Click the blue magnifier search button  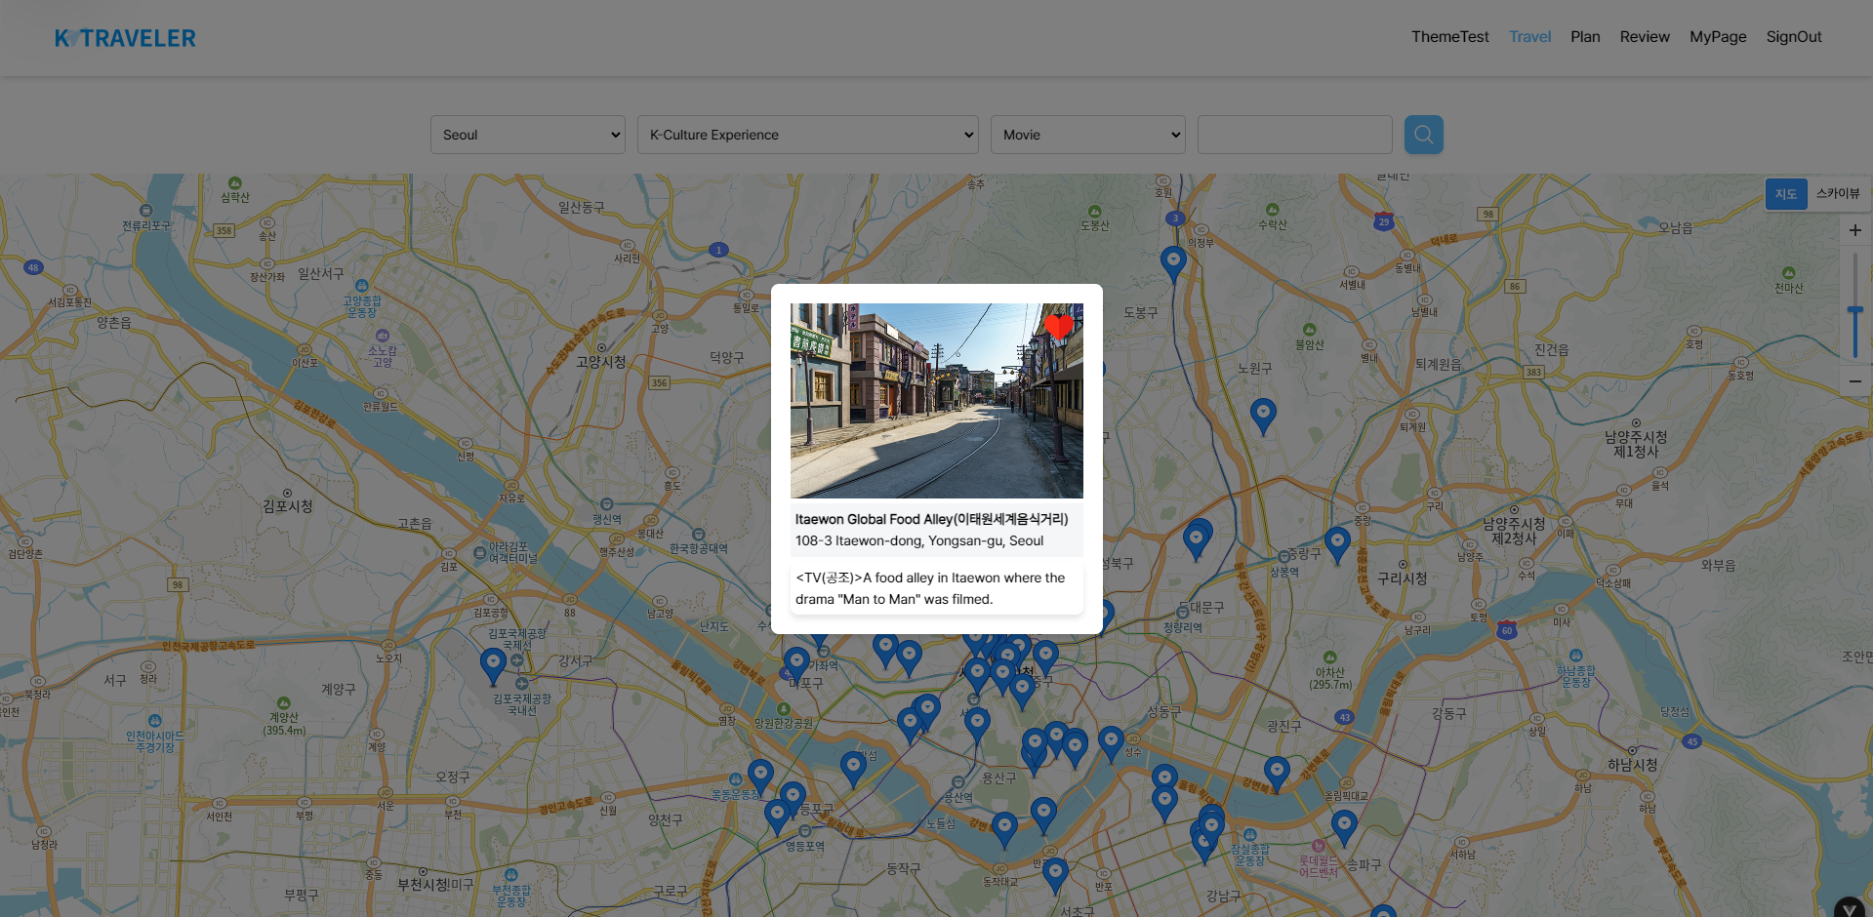tap(1424, 135)
